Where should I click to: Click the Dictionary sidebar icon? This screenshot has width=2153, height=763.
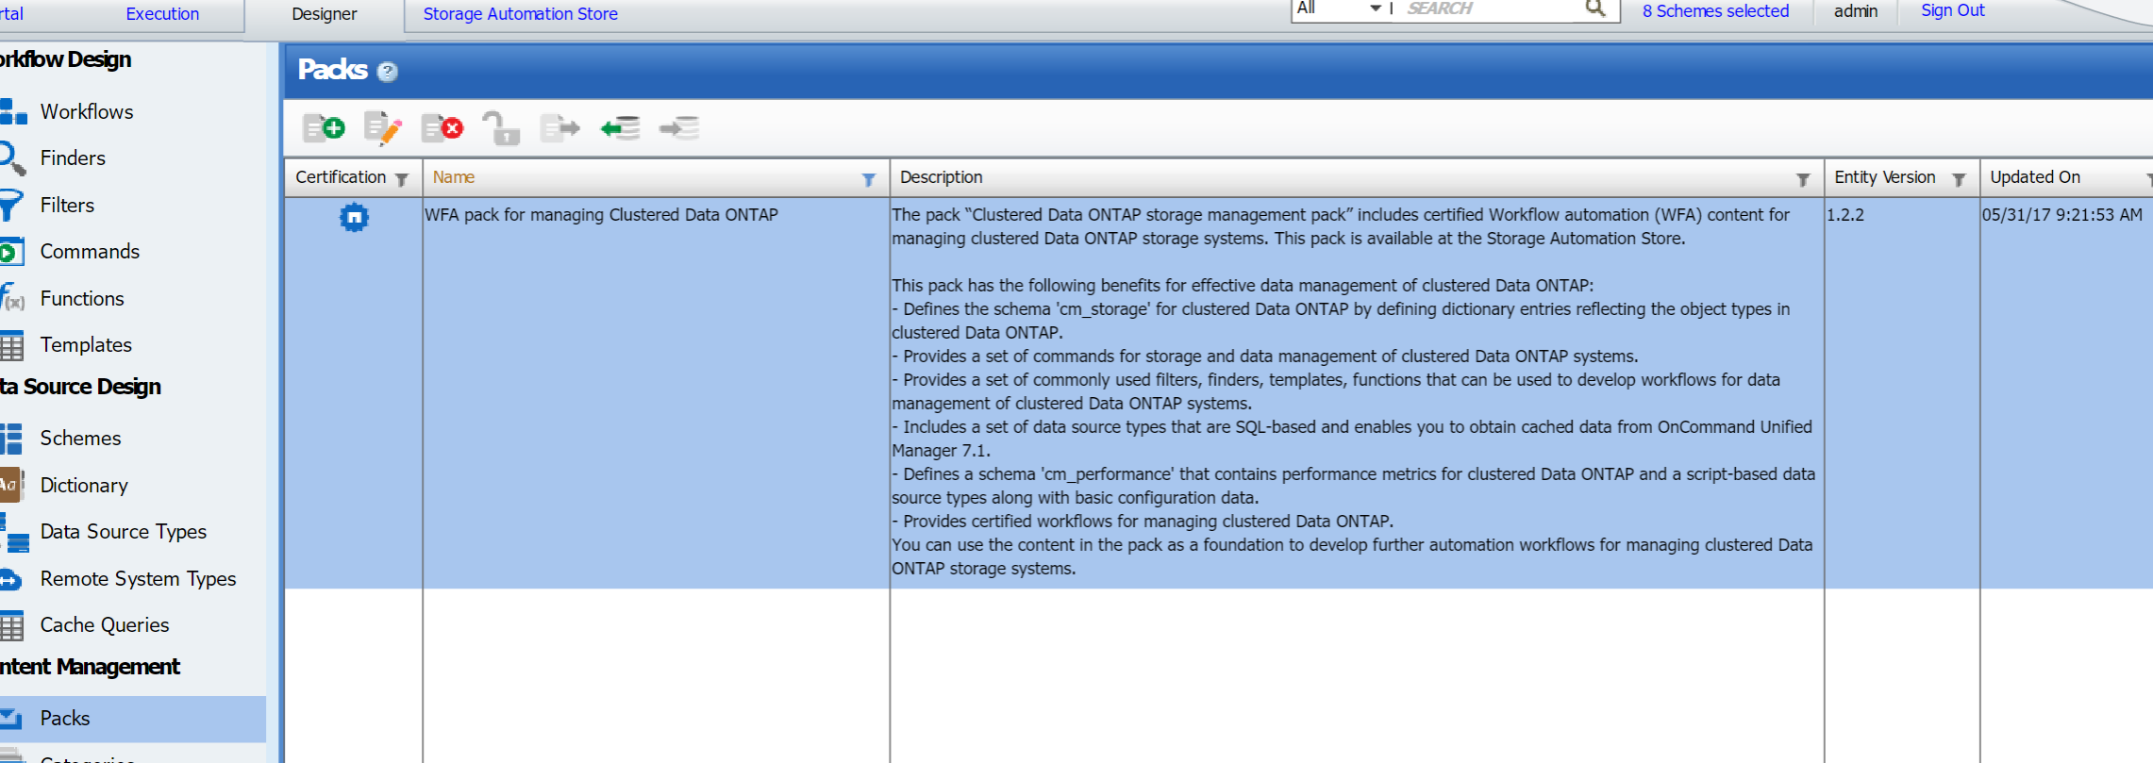click(11, 485)
